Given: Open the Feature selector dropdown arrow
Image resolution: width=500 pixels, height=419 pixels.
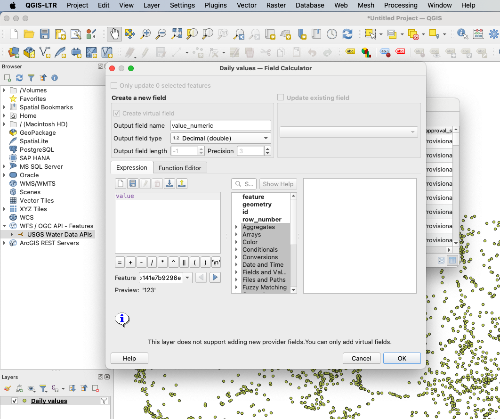Looking at the screenshot, I should tap(187, 278).
